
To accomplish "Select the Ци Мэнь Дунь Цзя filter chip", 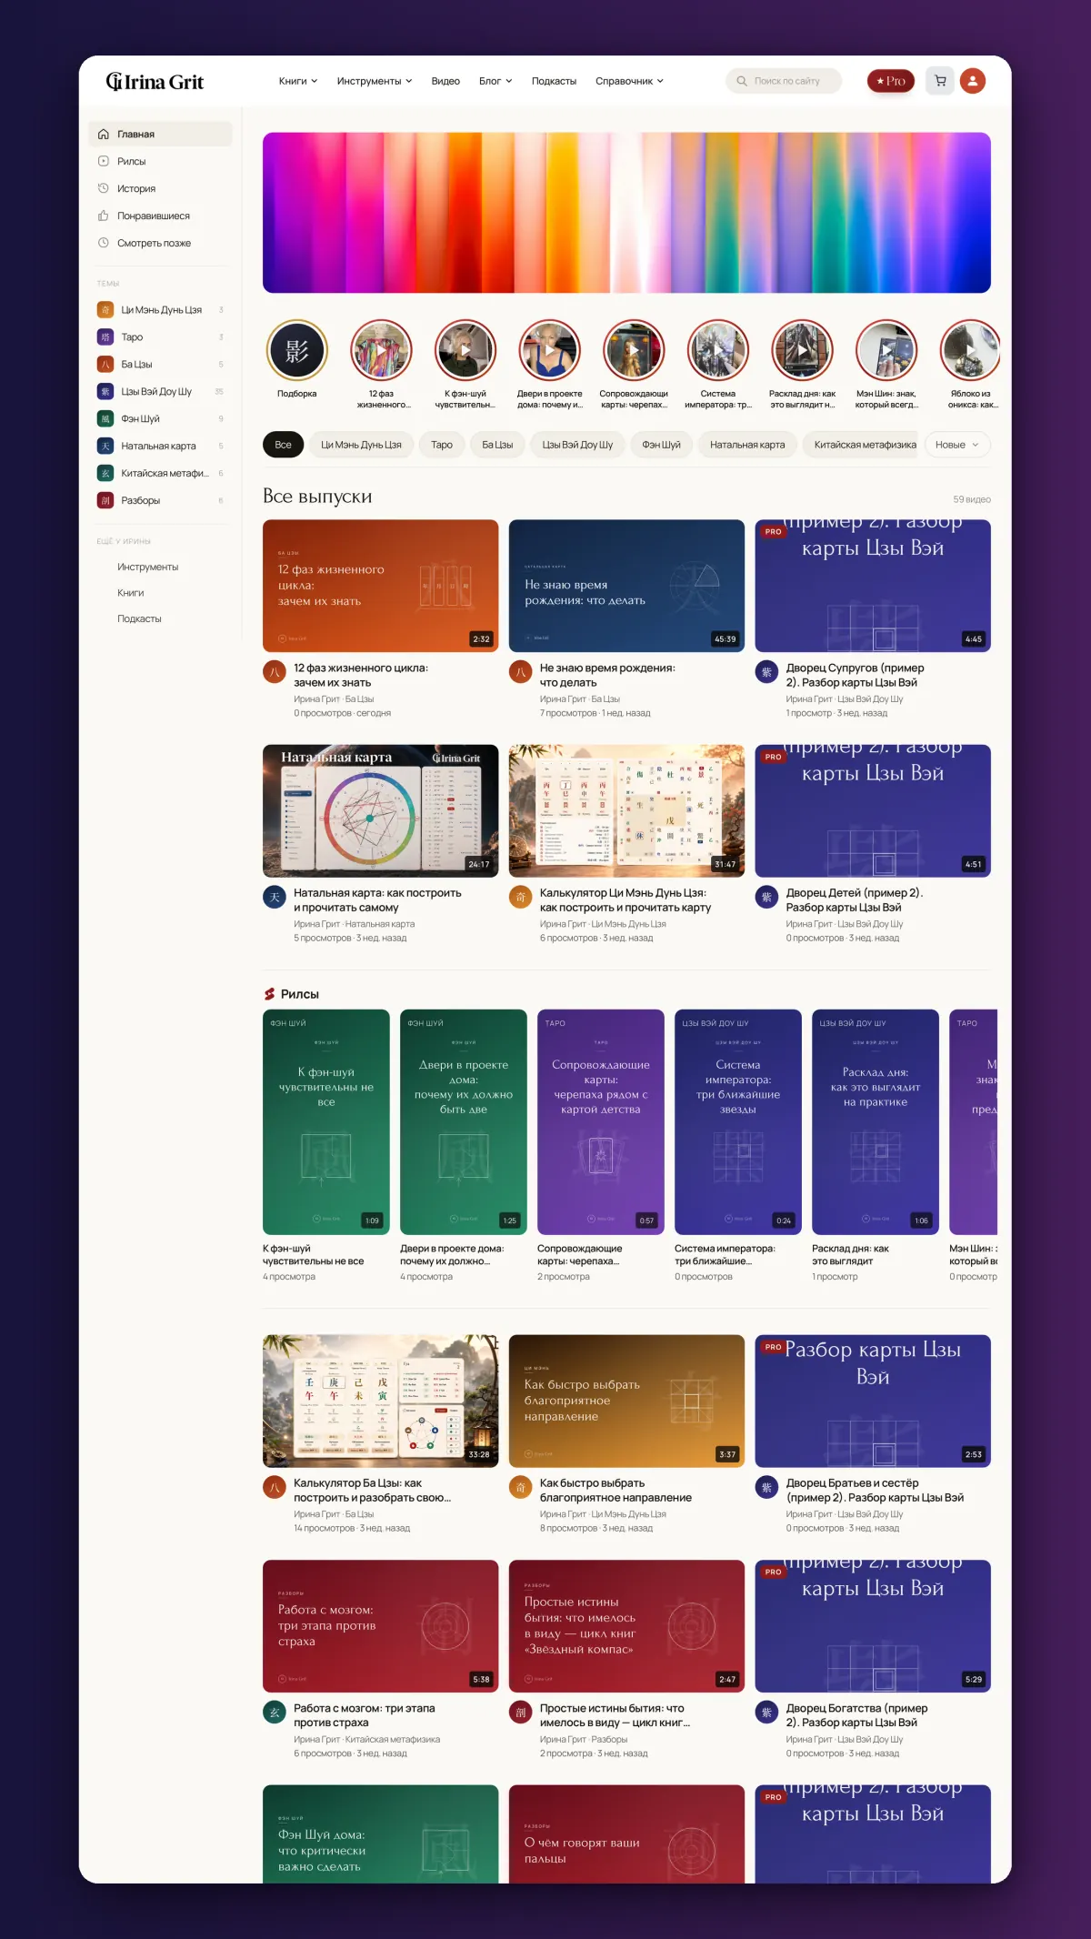I will click(x=361, y=445).
